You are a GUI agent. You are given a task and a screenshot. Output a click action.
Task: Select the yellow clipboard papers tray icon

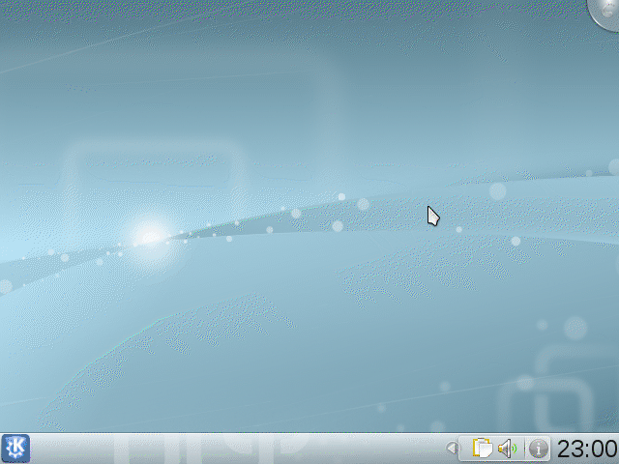(481, 449)
